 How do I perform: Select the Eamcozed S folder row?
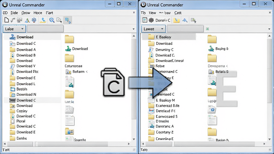tap(163, 117)
